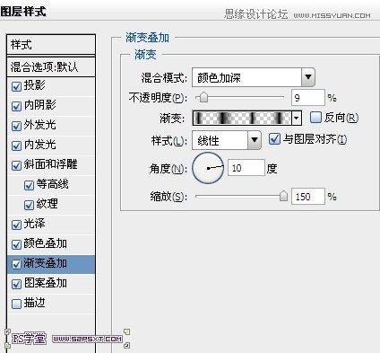Click the opacity value field showing 9
This screenshot has height=353, width=380.
tap(307, 98)
